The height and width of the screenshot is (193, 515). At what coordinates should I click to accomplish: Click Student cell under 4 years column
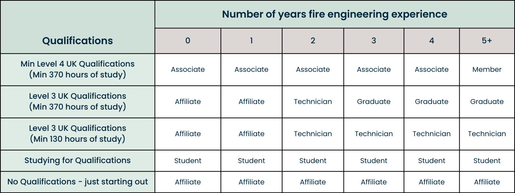click(432, 161)
